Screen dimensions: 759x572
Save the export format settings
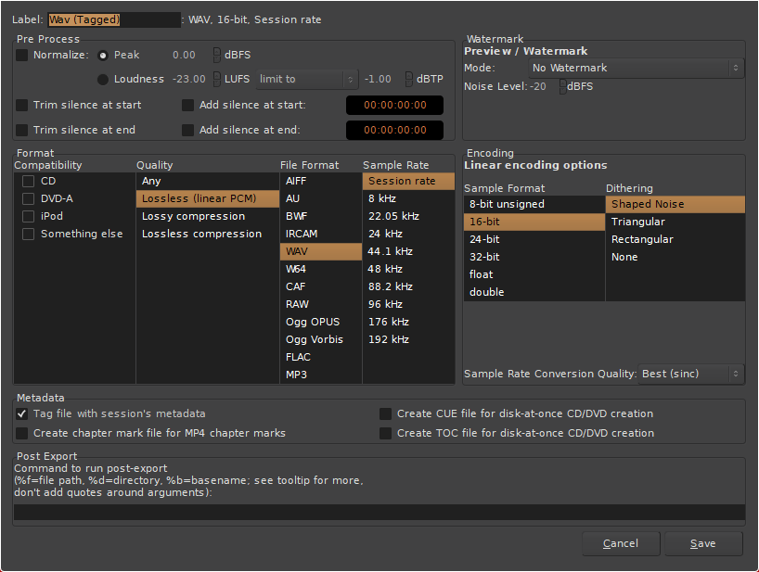(x=702, y=543)
